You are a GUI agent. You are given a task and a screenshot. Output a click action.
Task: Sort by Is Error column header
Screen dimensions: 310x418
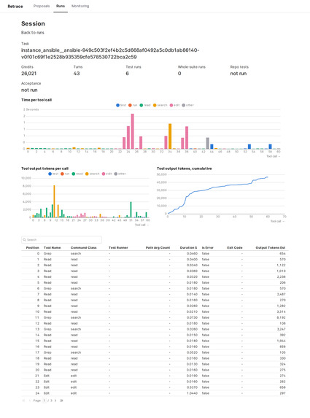click(x=208, y=247)
